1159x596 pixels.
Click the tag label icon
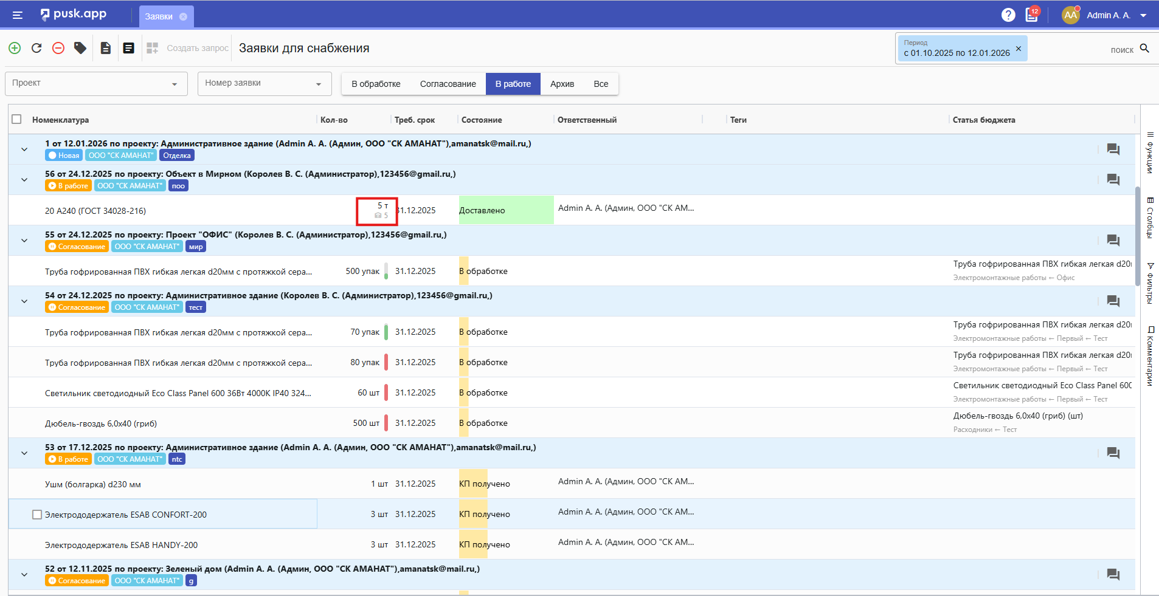pos(80,48)
